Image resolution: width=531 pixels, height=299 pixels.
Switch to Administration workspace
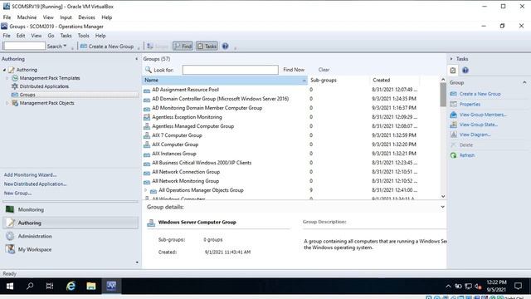71,236
